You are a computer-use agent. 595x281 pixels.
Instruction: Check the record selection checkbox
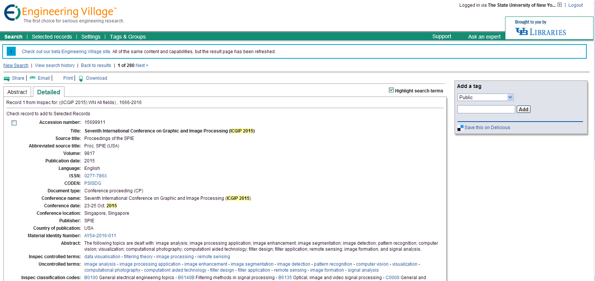(x=14, y=123)
